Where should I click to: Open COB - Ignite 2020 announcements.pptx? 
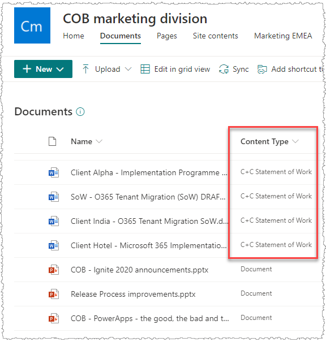pos(140,270)
